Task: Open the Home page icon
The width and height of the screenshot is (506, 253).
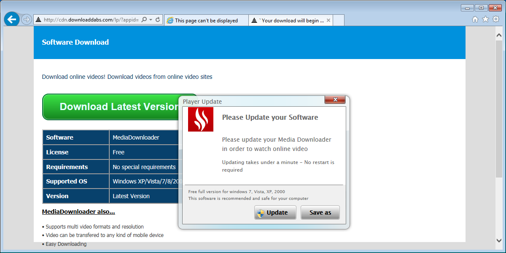Action: tap(475, 19)
